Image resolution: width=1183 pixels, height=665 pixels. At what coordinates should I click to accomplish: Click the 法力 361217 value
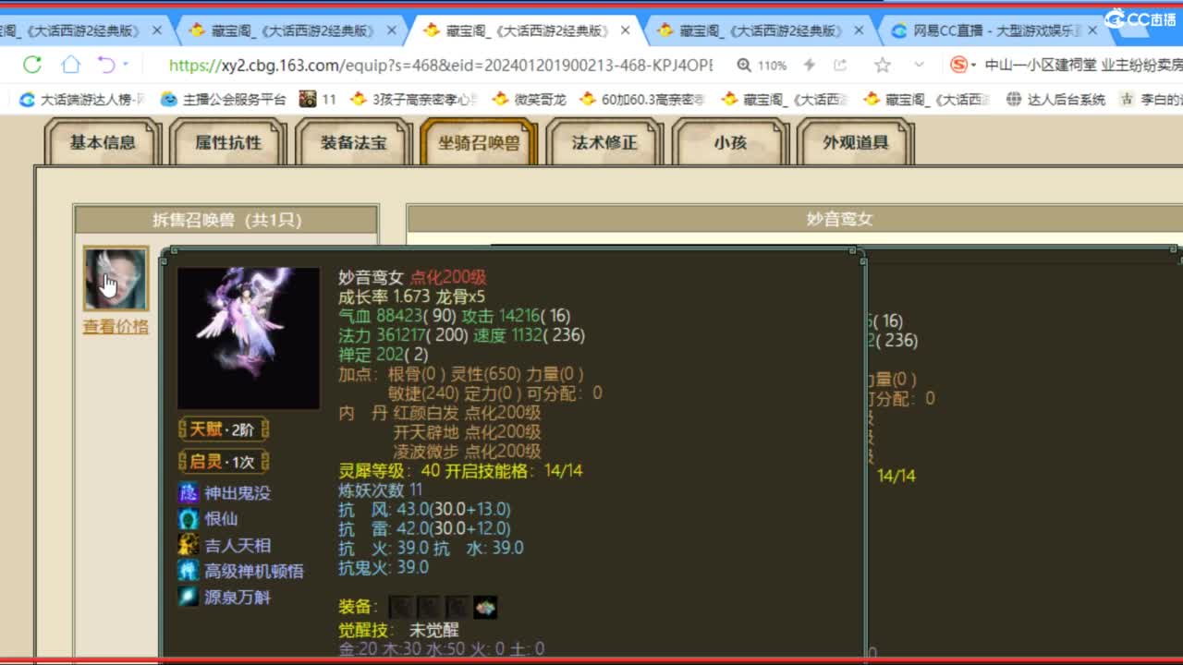[403, 335]
